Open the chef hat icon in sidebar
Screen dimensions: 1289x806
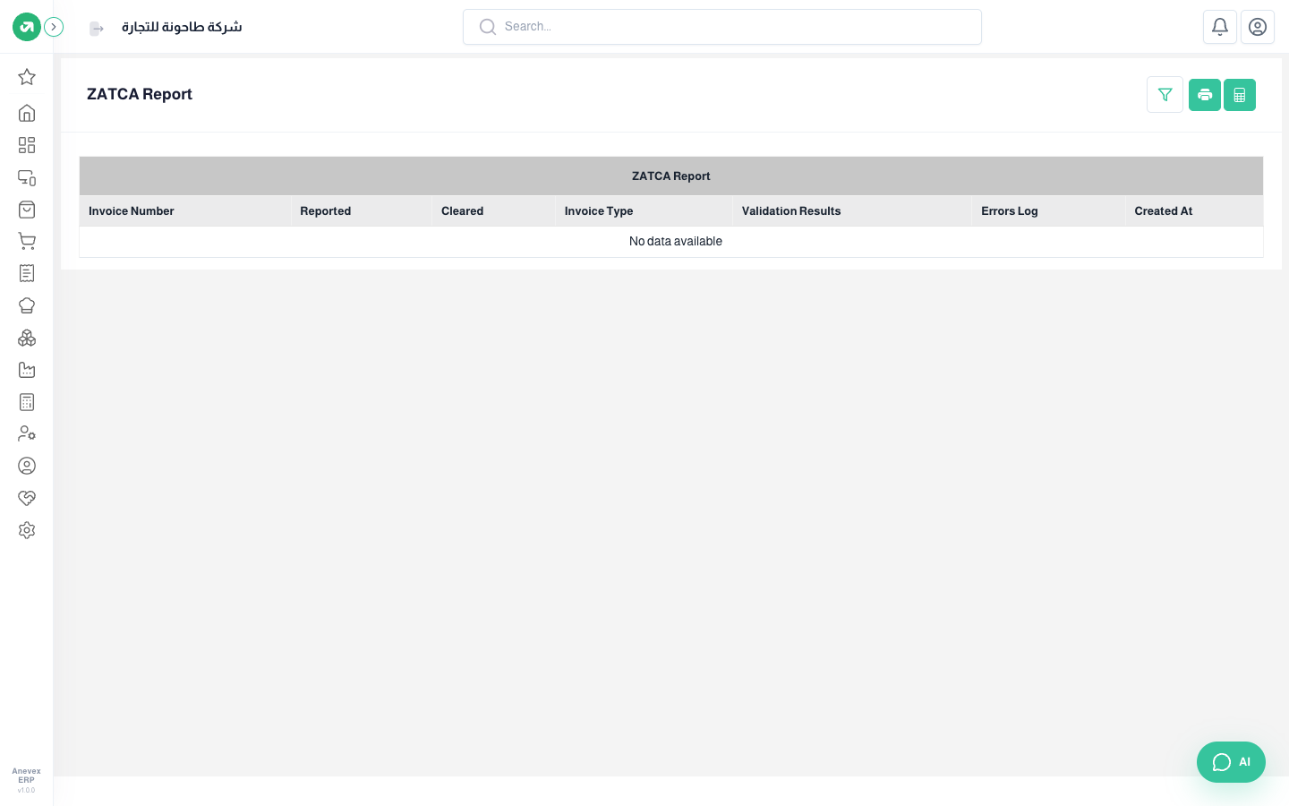point(27,305)
